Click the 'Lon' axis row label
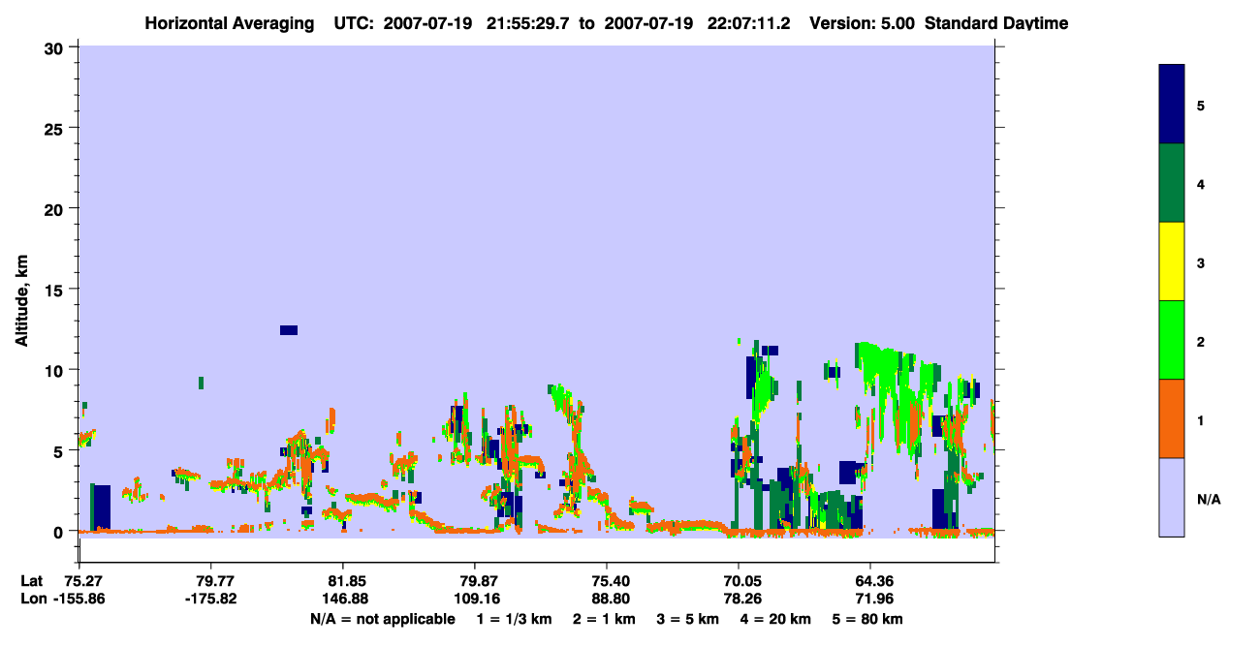Viewport: 1260px width, 646px height. click(32, 599)
